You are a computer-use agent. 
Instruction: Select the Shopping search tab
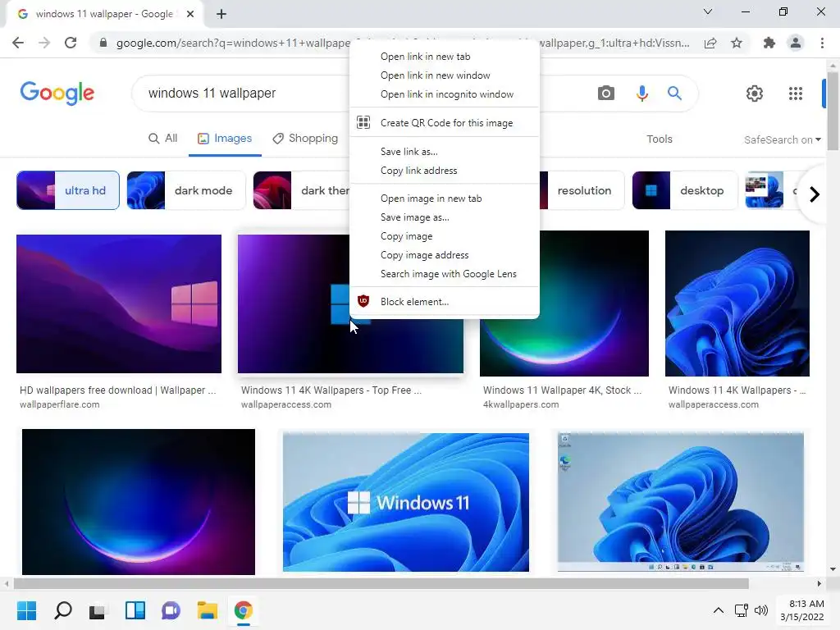[x=305, y=138]
